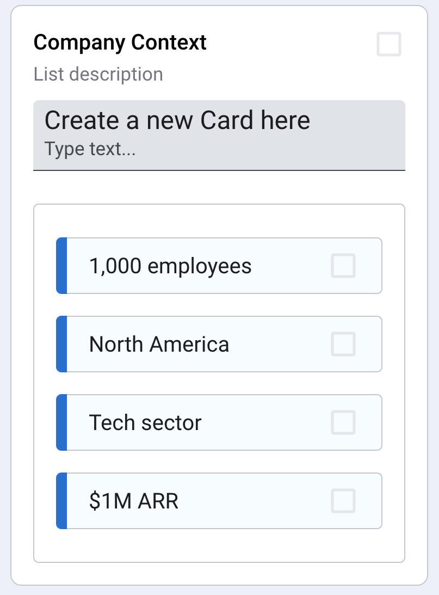
Task: Click empty space below the $1M ARR card
Action: tap(219, 545)
